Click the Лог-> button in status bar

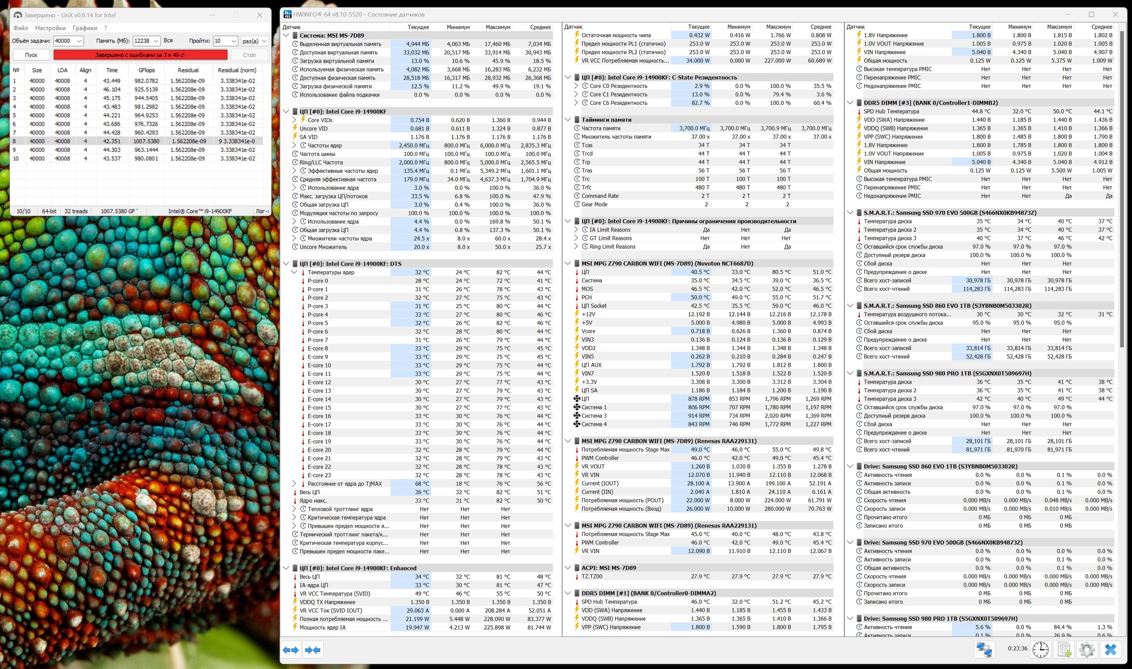tap(262, 211)
